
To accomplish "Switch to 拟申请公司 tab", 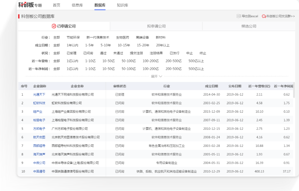I will 156,26.
